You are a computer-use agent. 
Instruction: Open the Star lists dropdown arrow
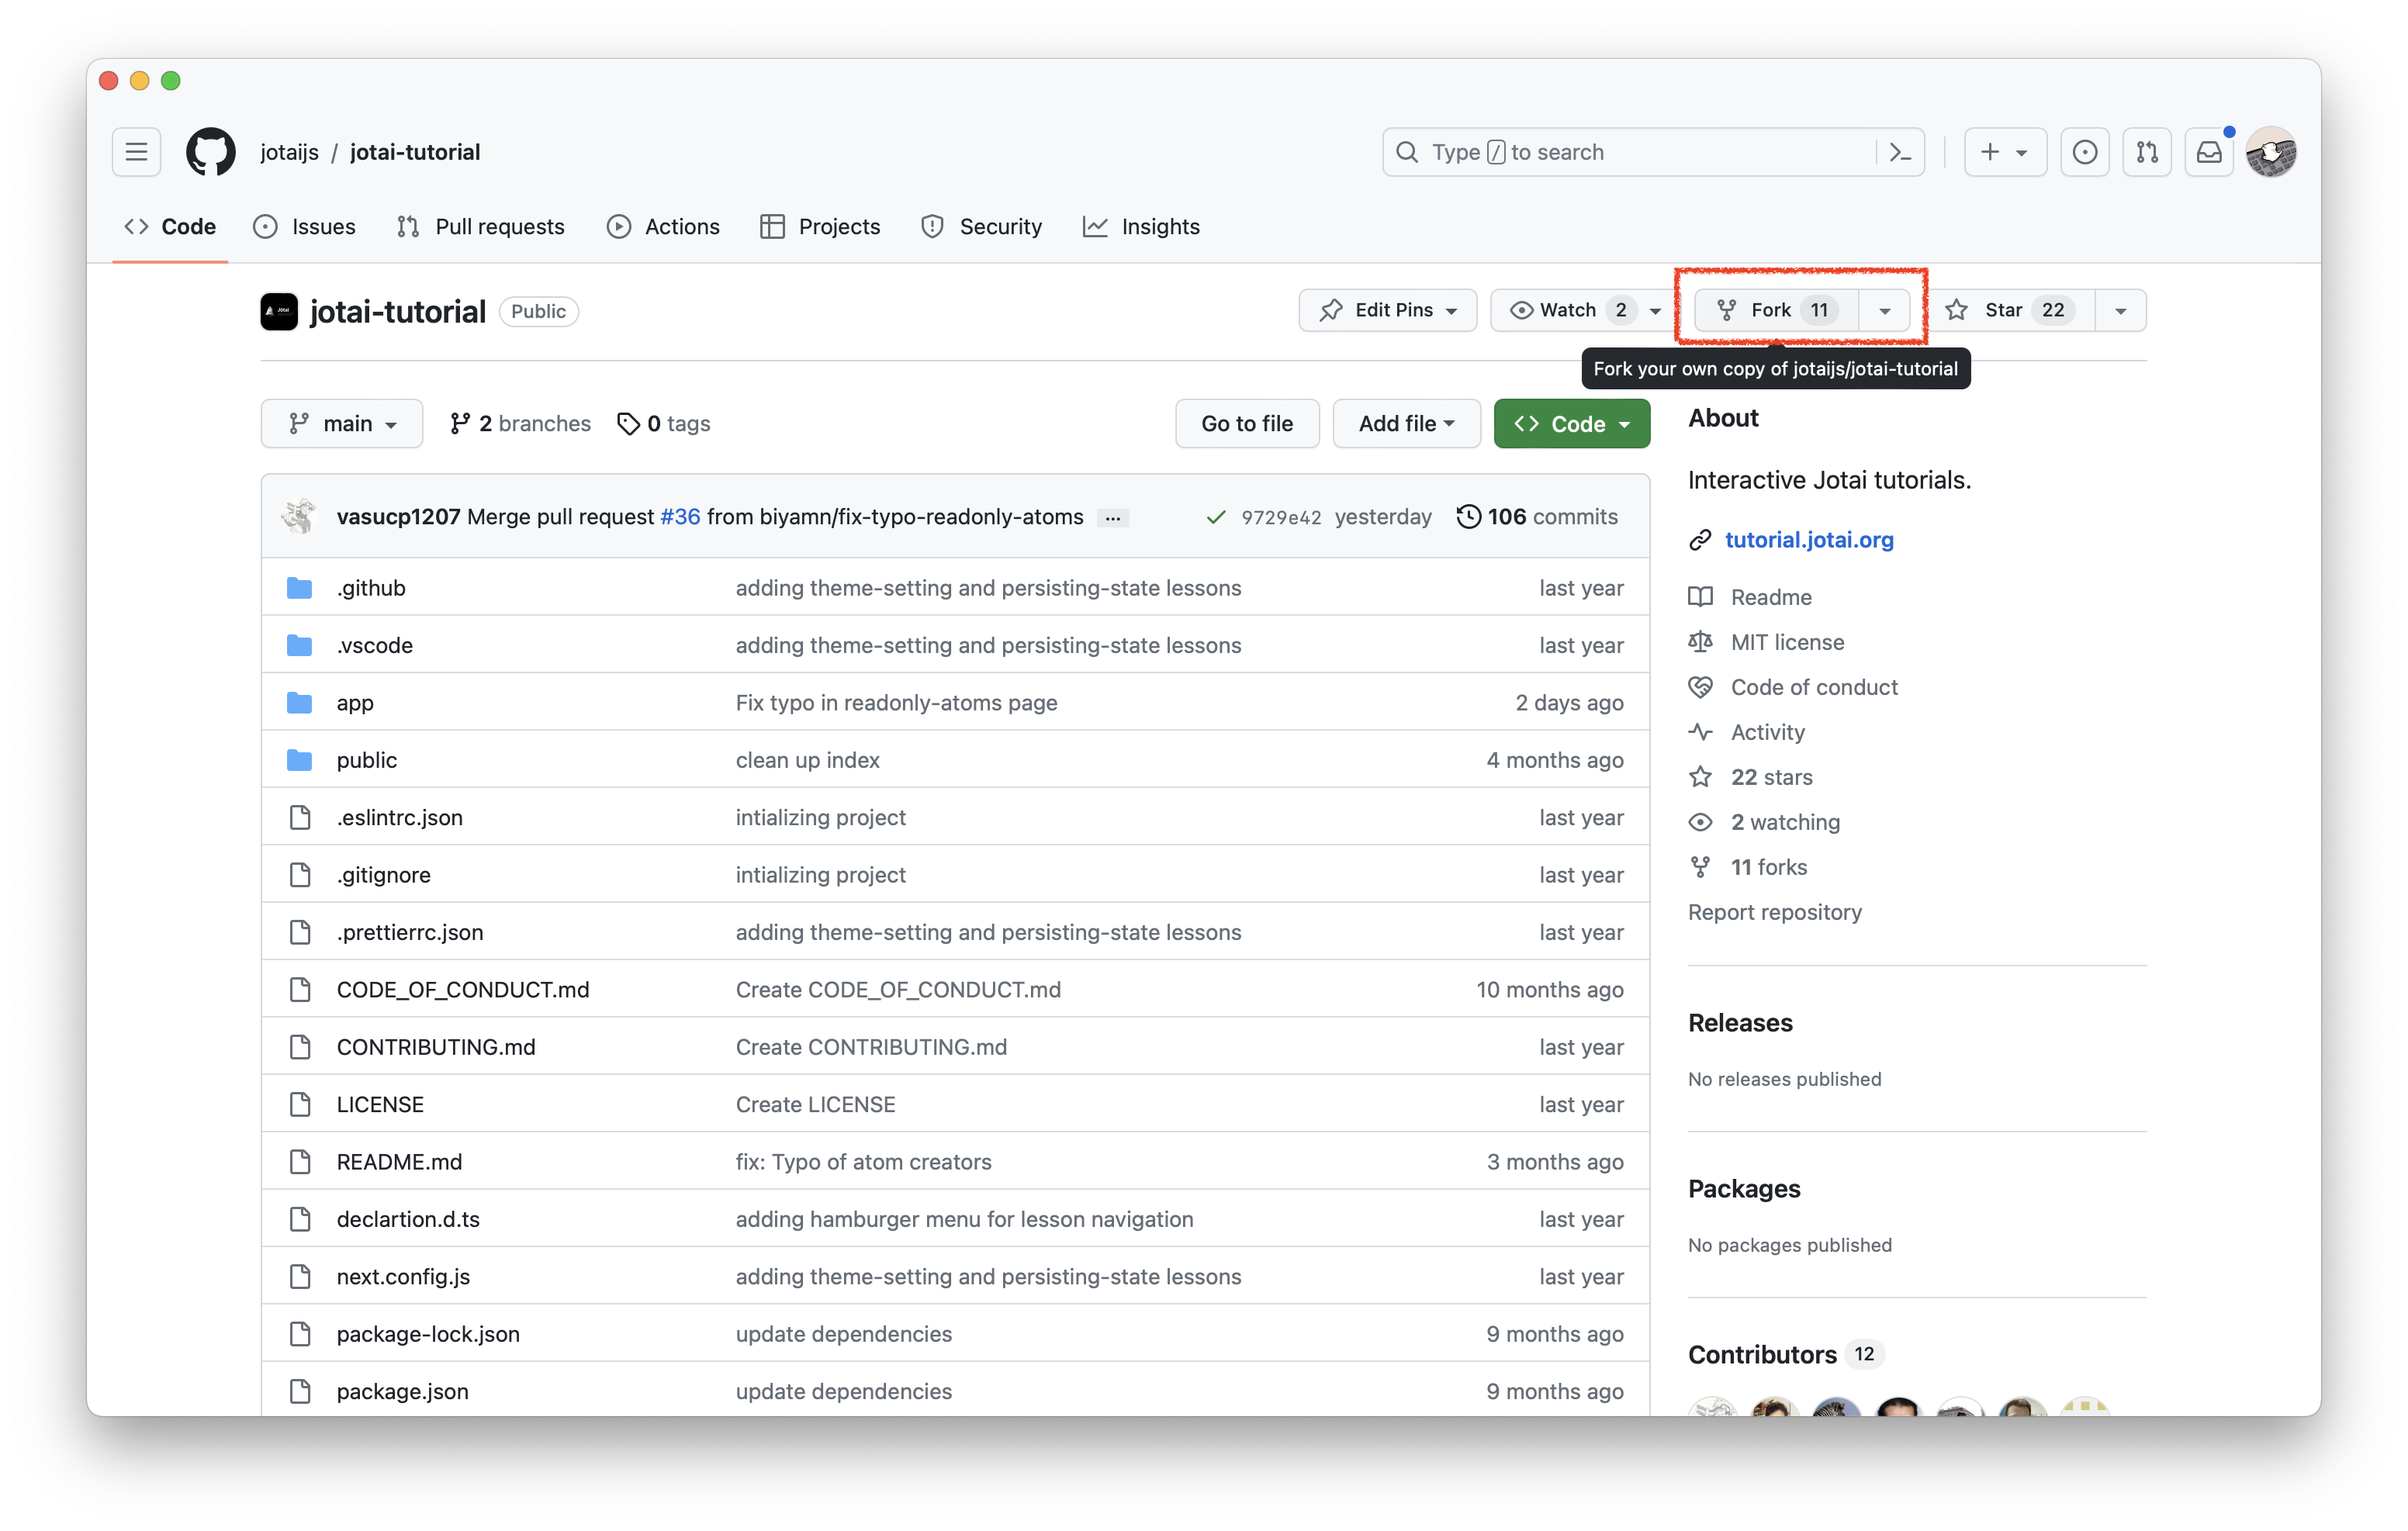click(2120, 311)
